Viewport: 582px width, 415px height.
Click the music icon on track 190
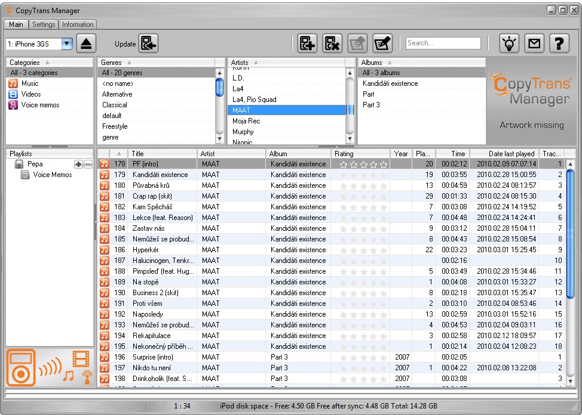click(x=105, y=293)
